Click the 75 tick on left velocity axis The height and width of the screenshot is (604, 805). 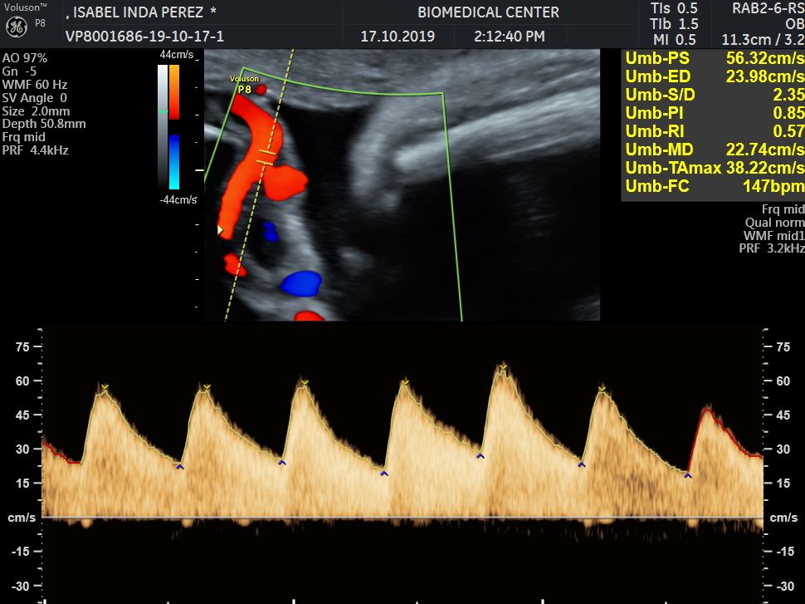coord(22,347)
